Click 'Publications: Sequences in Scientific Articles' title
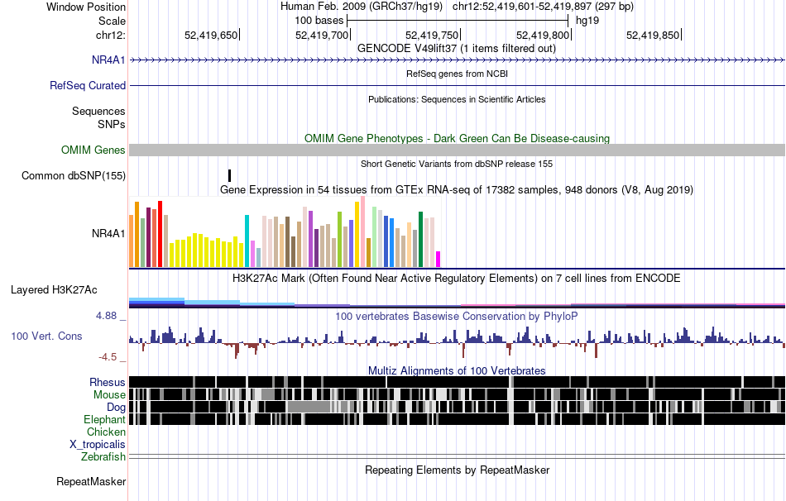The height and width of the screenshot is (501, 786). [457, 99]
